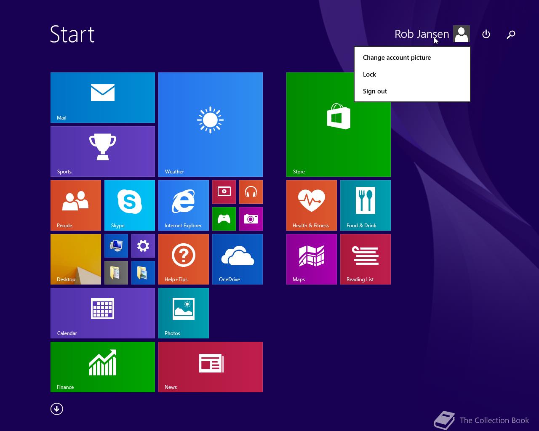Open the Store tile
539x431 pixels.
tap(339, 125)
